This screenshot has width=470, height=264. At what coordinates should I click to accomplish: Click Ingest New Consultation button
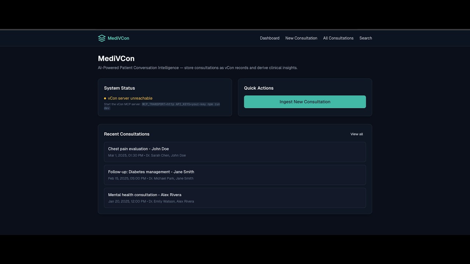tap(305, 102)
